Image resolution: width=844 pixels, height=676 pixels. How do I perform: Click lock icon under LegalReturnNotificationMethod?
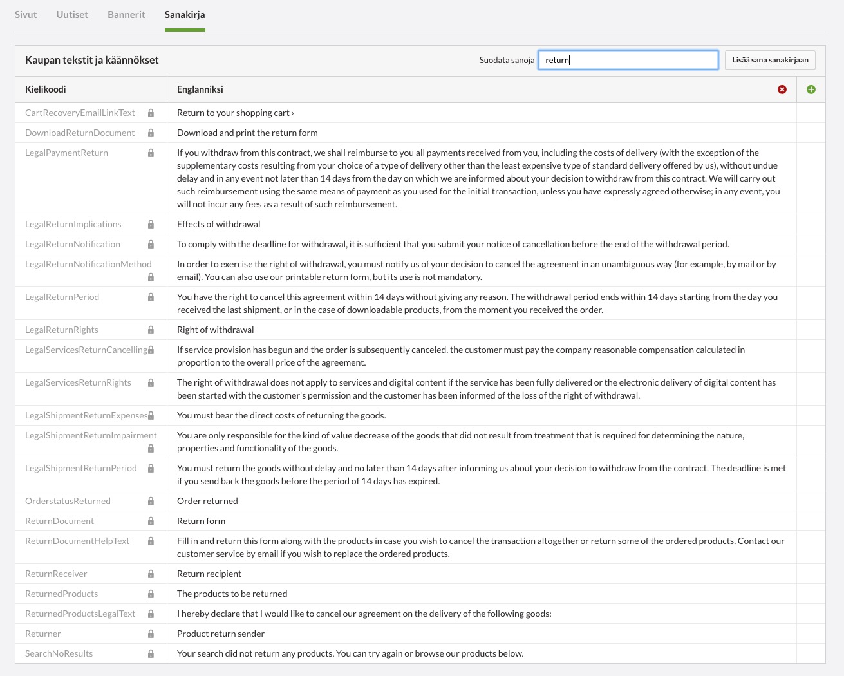click(x=151, y=277)
